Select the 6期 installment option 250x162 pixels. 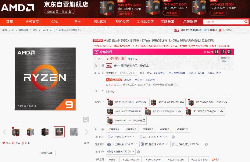(153, 159)
